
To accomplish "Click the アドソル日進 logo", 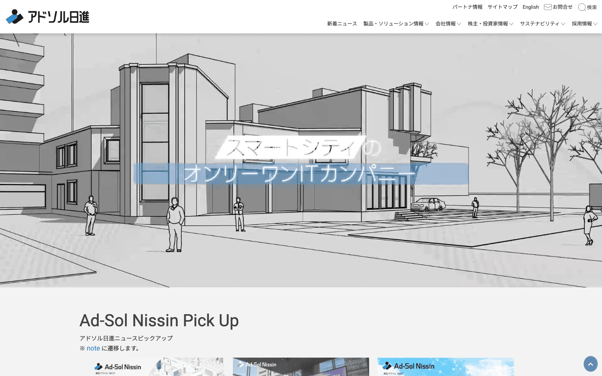I will 47,17.
